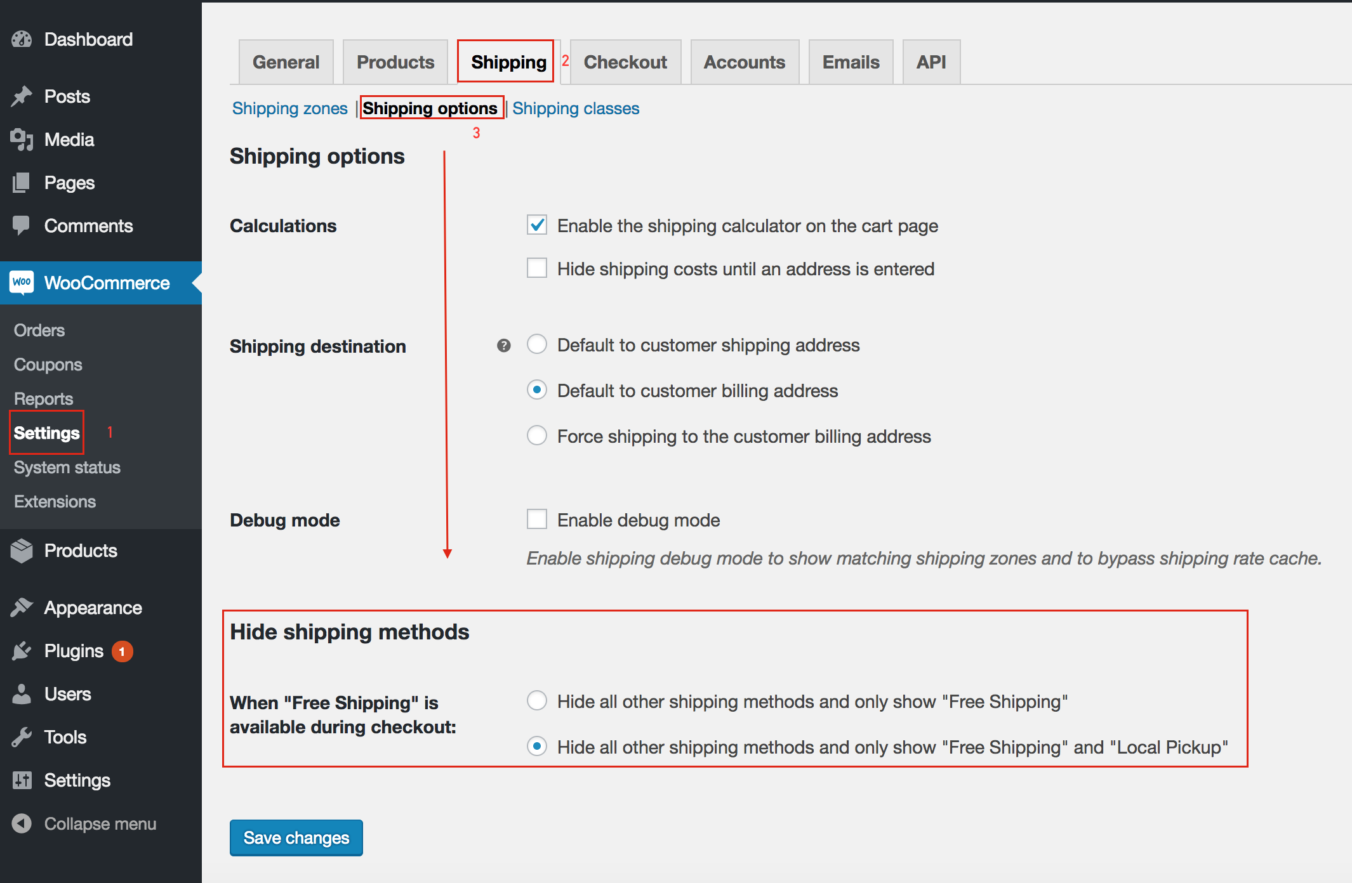Open the Users menu label
Viewport: 1352px width, 883px height.
tap(68, 694)
